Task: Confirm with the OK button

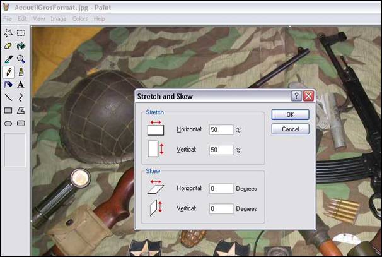Action: pyautogui.click(x=291, y=114)
